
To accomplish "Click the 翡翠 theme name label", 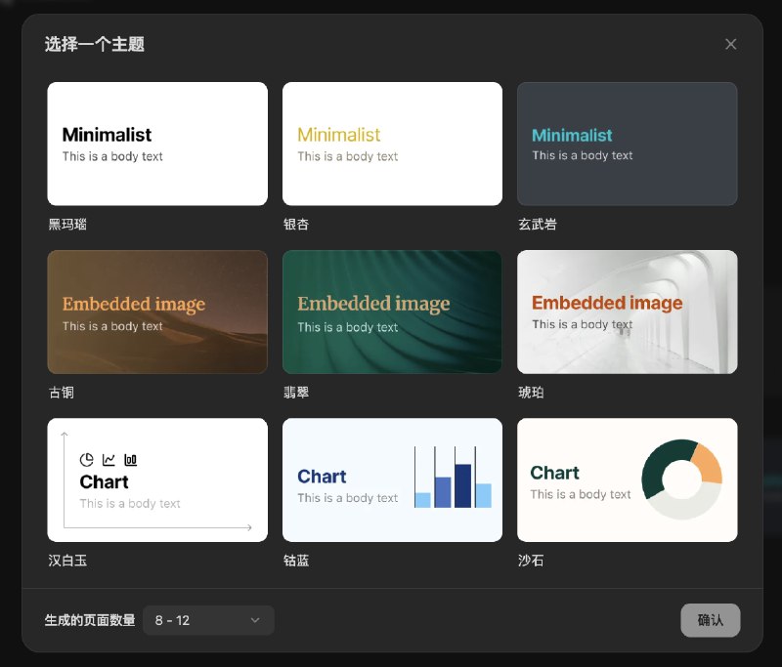I will point(296,393).
